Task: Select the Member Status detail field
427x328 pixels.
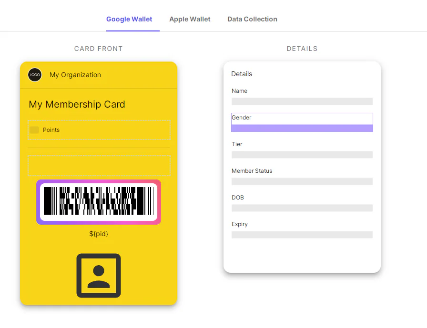Action: (302, 176)
